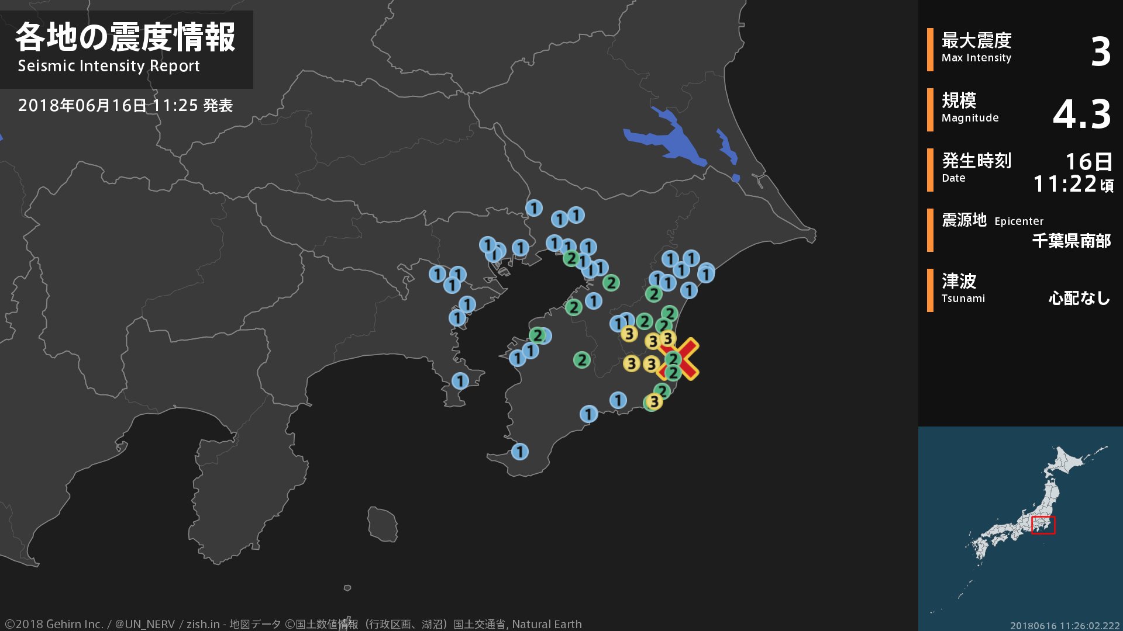
Task: Select intensity 1 marker at Boso peninsula southern tip
Action: [x=519, y=451]
